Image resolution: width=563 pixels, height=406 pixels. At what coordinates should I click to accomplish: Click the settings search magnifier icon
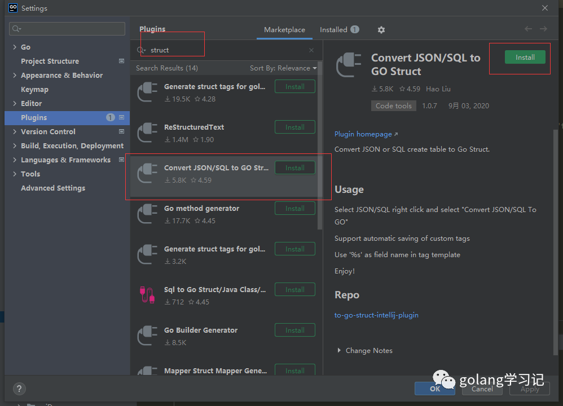[x=16, y=29]
